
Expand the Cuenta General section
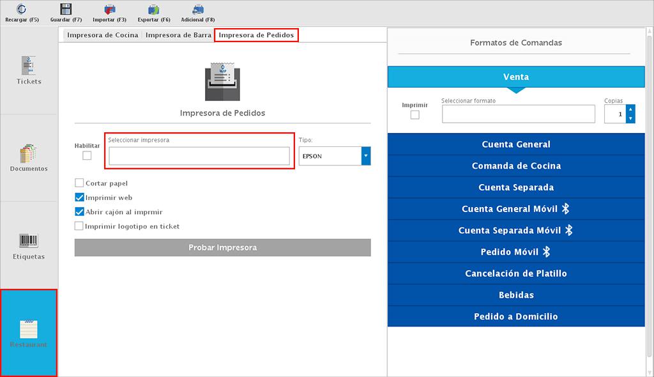tap(516, 144)
